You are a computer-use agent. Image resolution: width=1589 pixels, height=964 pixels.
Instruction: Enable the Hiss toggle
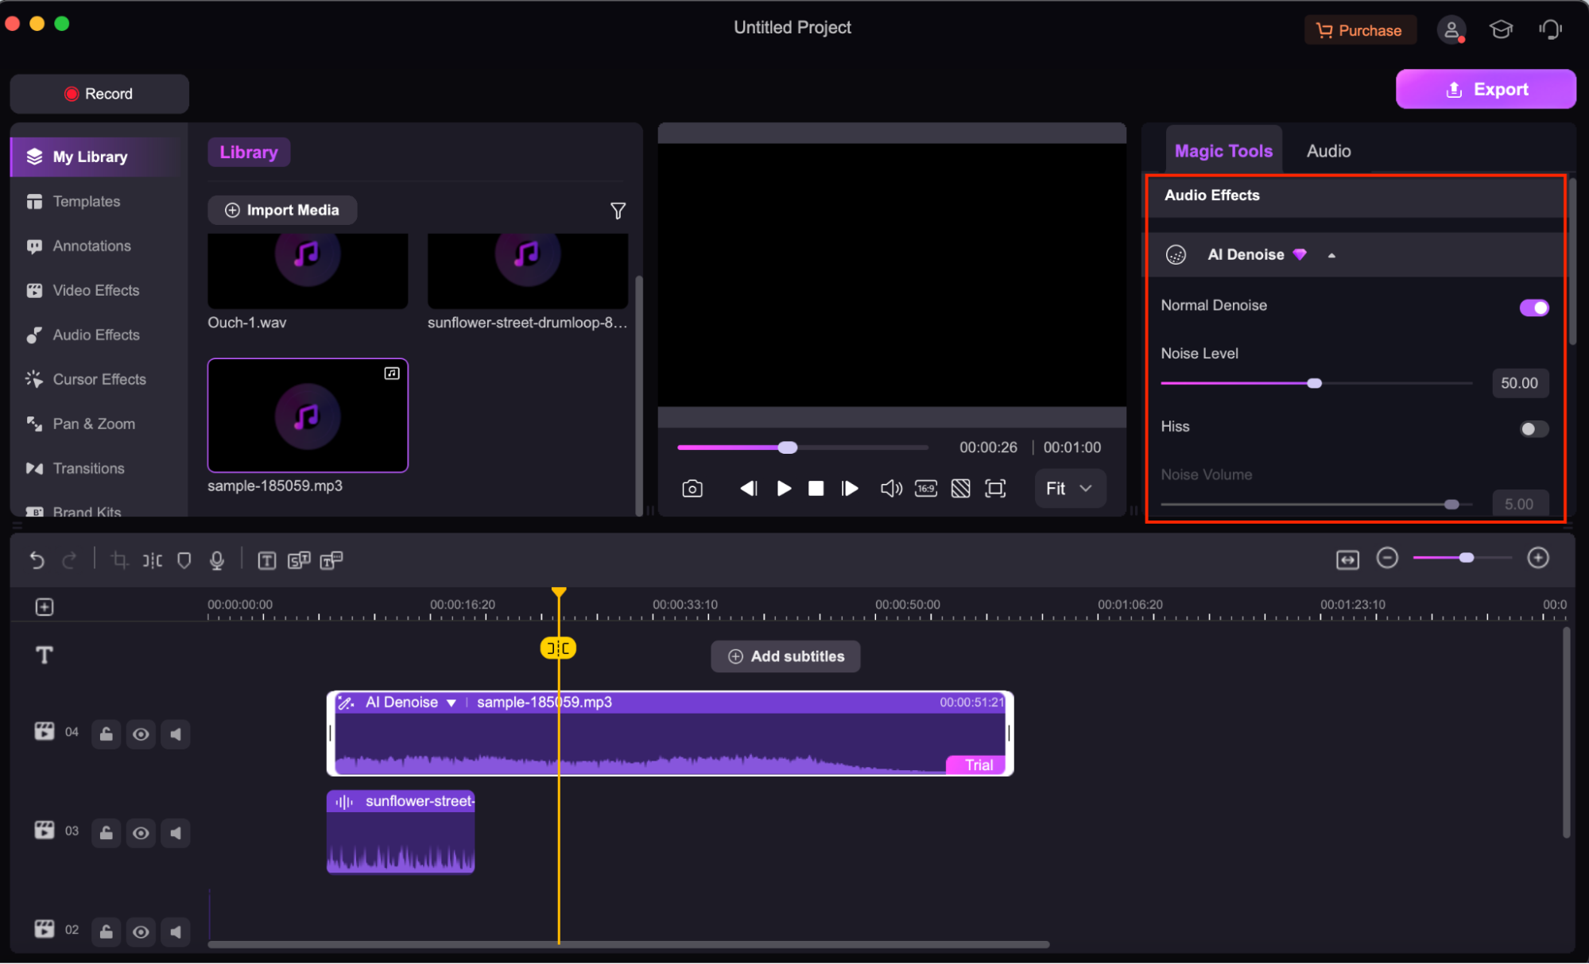click(x=1533, y=429)
